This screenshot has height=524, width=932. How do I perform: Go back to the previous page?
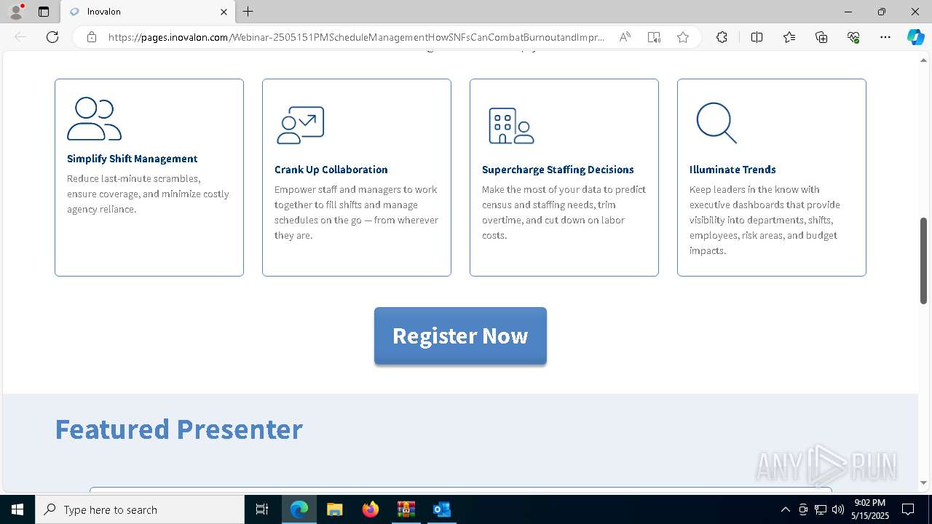pyautogui.click(x=20, y=37)
